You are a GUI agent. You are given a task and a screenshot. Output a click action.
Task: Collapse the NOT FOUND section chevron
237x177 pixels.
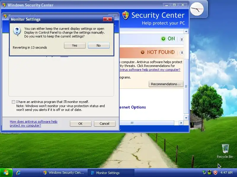[182, 53]
